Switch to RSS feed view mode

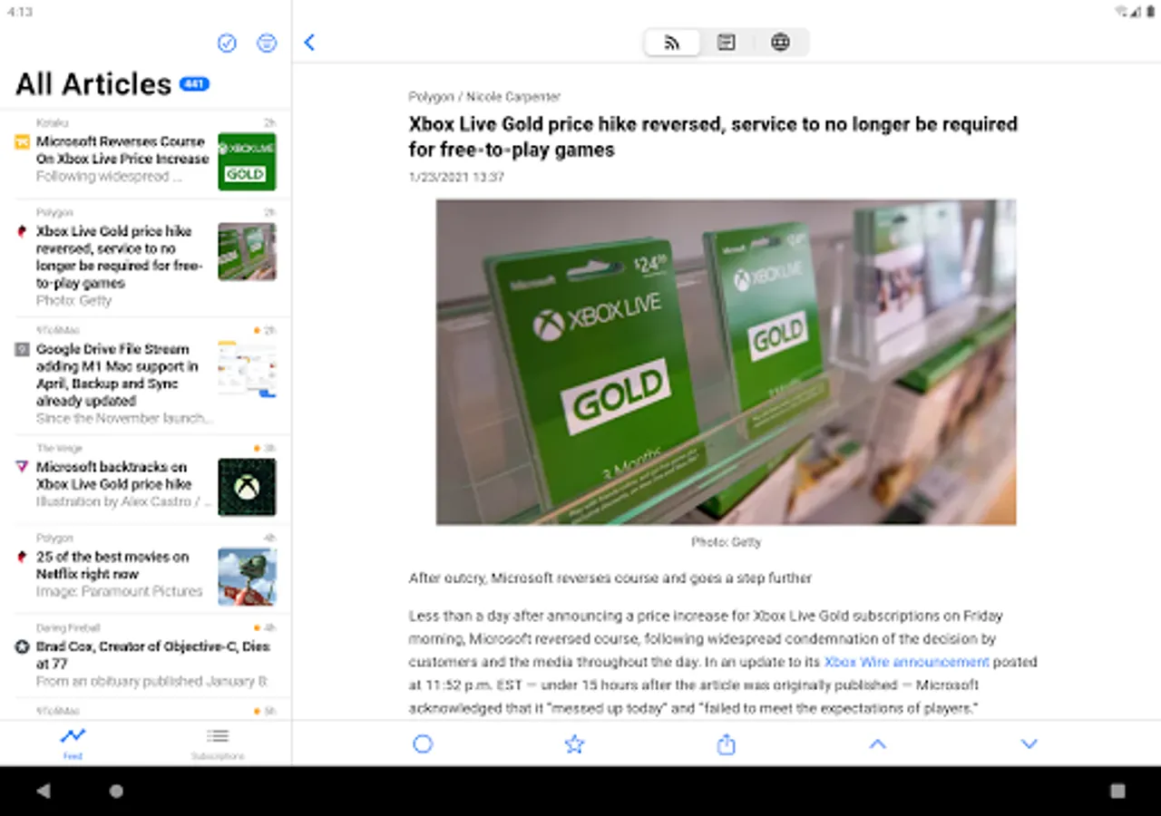[x=672, y=43]
